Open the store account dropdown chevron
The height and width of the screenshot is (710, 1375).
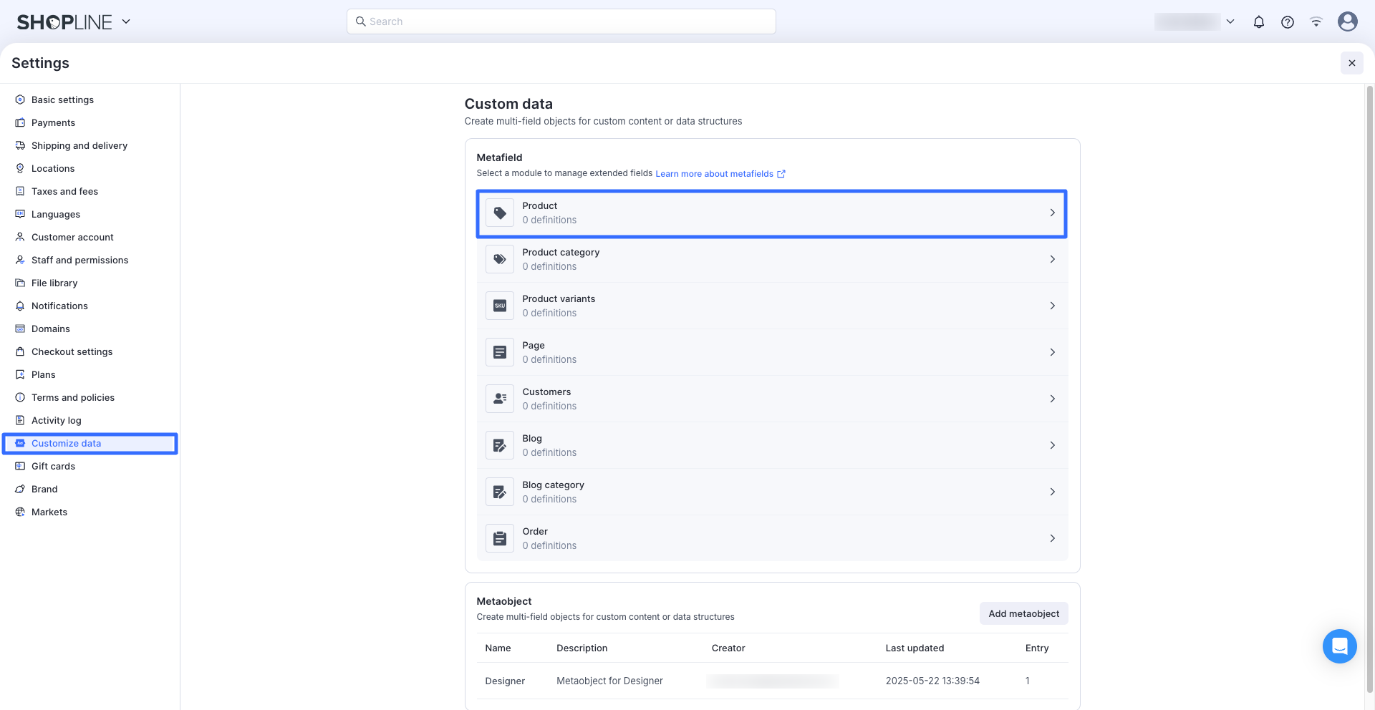[1230, 21]
